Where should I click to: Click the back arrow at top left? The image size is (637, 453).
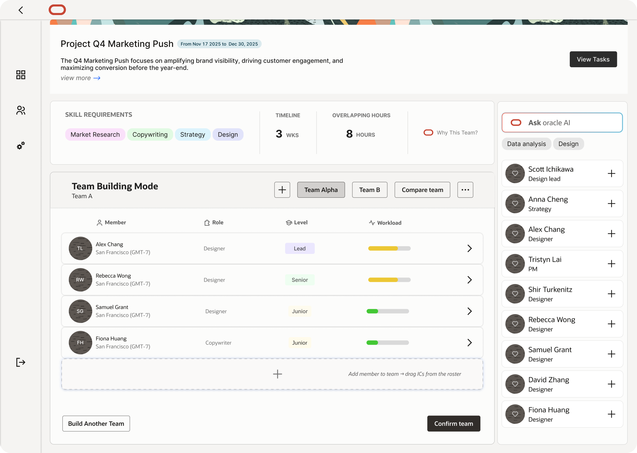(x=21, y=10)
